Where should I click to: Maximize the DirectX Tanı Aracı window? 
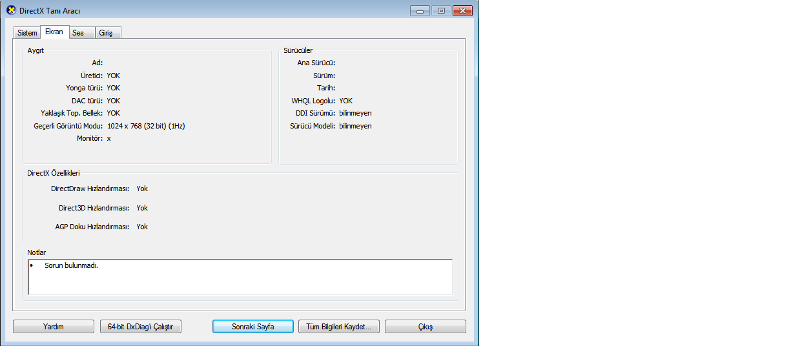pos(441,10)
